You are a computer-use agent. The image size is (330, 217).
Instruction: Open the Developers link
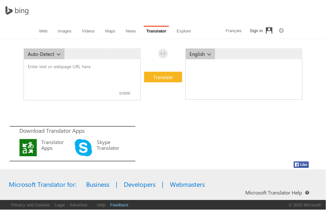click(140, 185)
